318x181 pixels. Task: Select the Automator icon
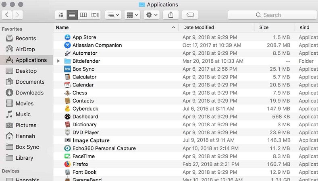point(67,53)
